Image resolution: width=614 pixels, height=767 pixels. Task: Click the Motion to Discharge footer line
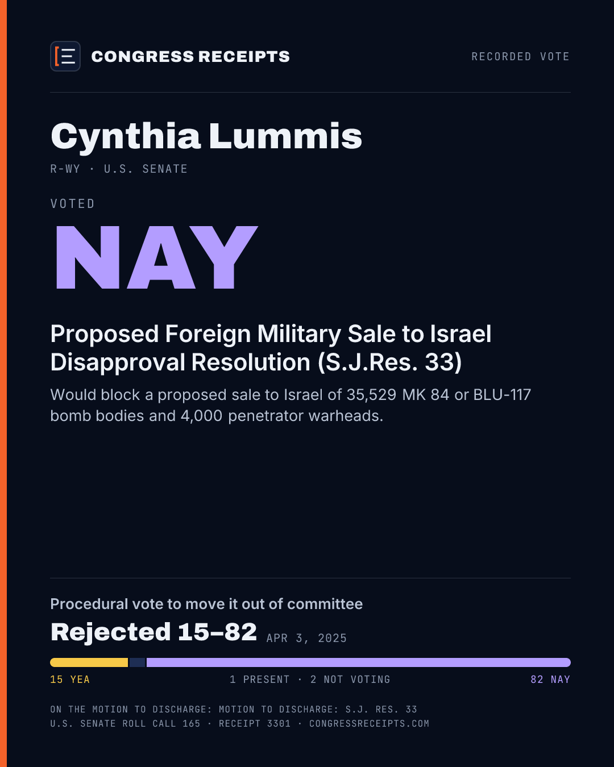click(x=234, y=709)
